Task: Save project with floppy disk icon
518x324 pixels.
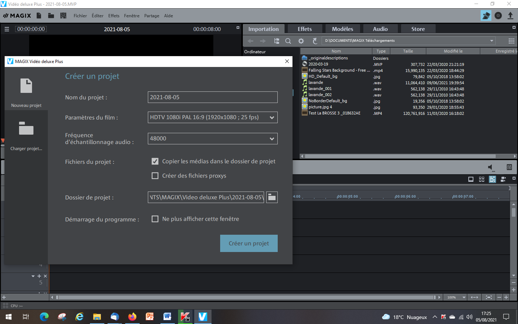Action: point(63,15)
